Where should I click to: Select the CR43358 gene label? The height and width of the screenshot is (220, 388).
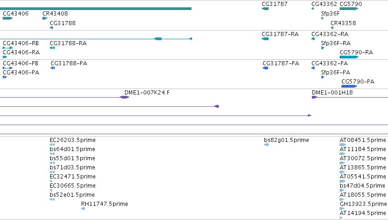tap(343, 23)
